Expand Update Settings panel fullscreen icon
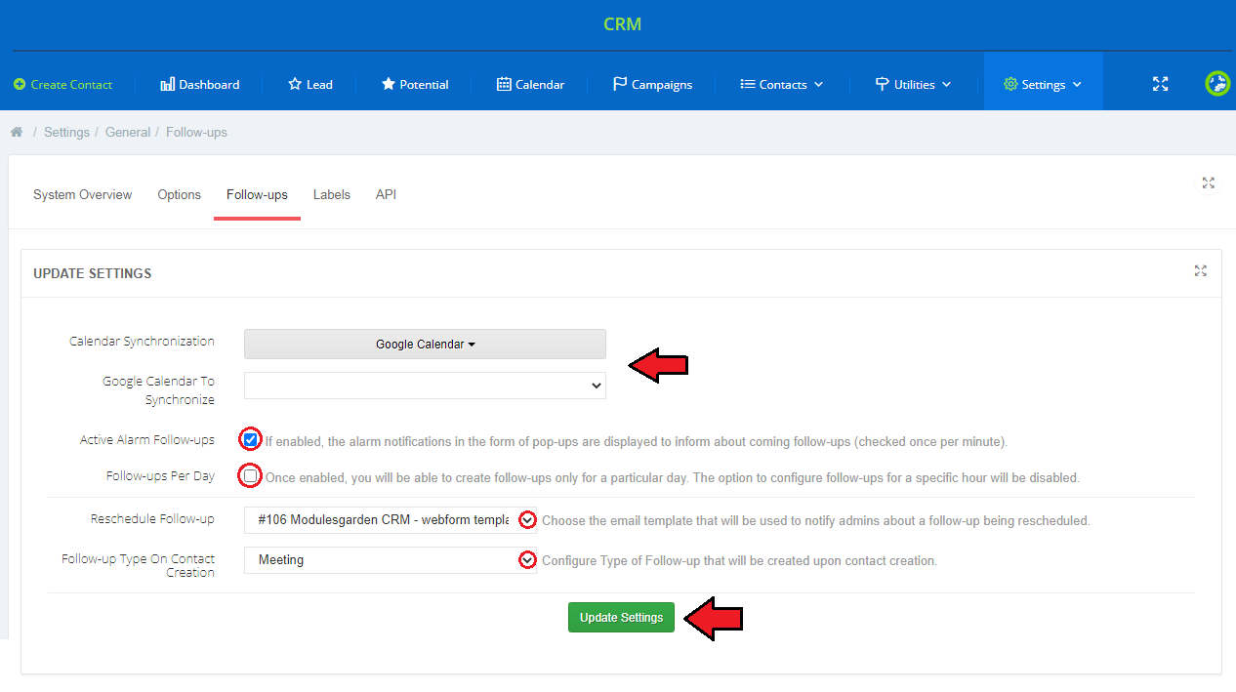Viewport: 1236px width, 692px height. [x=1201, y=271]
